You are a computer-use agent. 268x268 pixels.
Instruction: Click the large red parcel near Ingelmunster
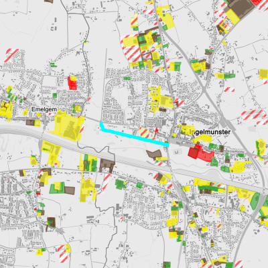[200, 153]
